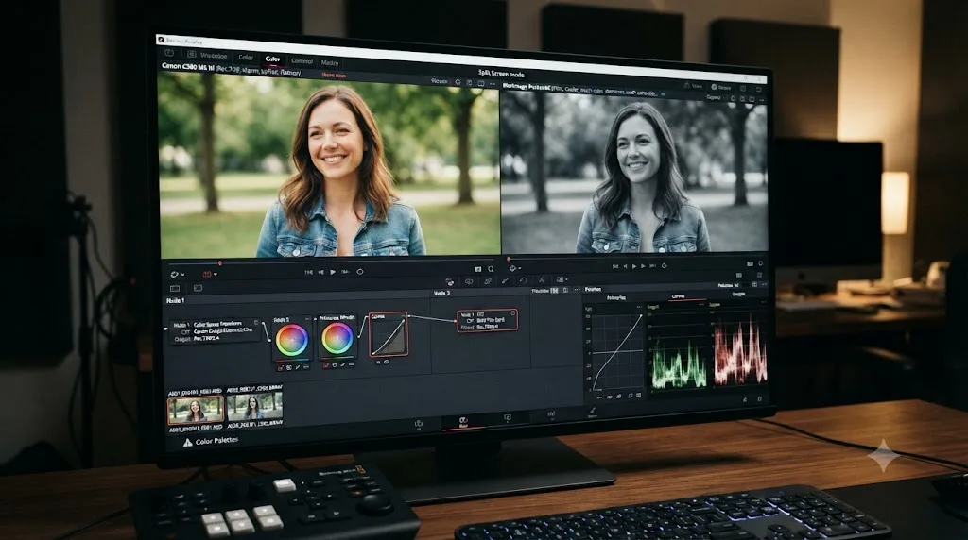Image resolution: width=968 pixels, height=540 pixels.
Task: Click the top-left timer icon in top bar
Action: [x=169, y=53]
